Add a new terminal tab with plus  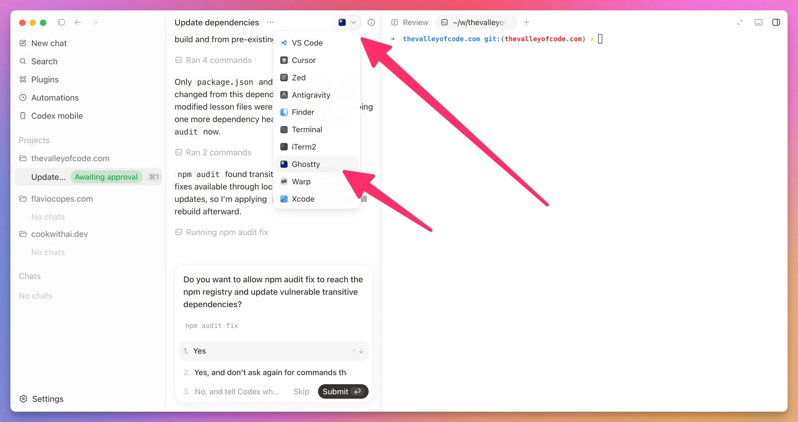pyautogui.click(x=526, y=22)
